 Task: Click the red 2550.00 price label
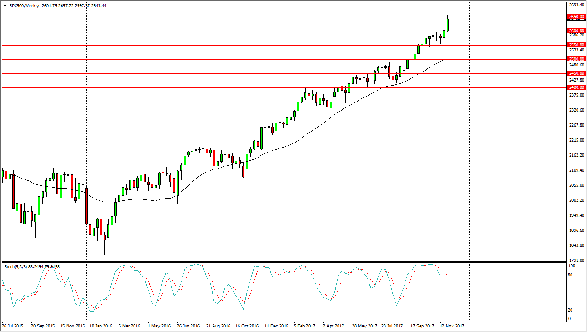[x=577, y=45]
